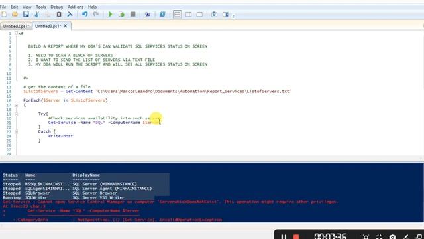Collapse the Try block at line 19
Image resolution: width=424 pixels, height=239 pixels.
click(x=16, y=114)
